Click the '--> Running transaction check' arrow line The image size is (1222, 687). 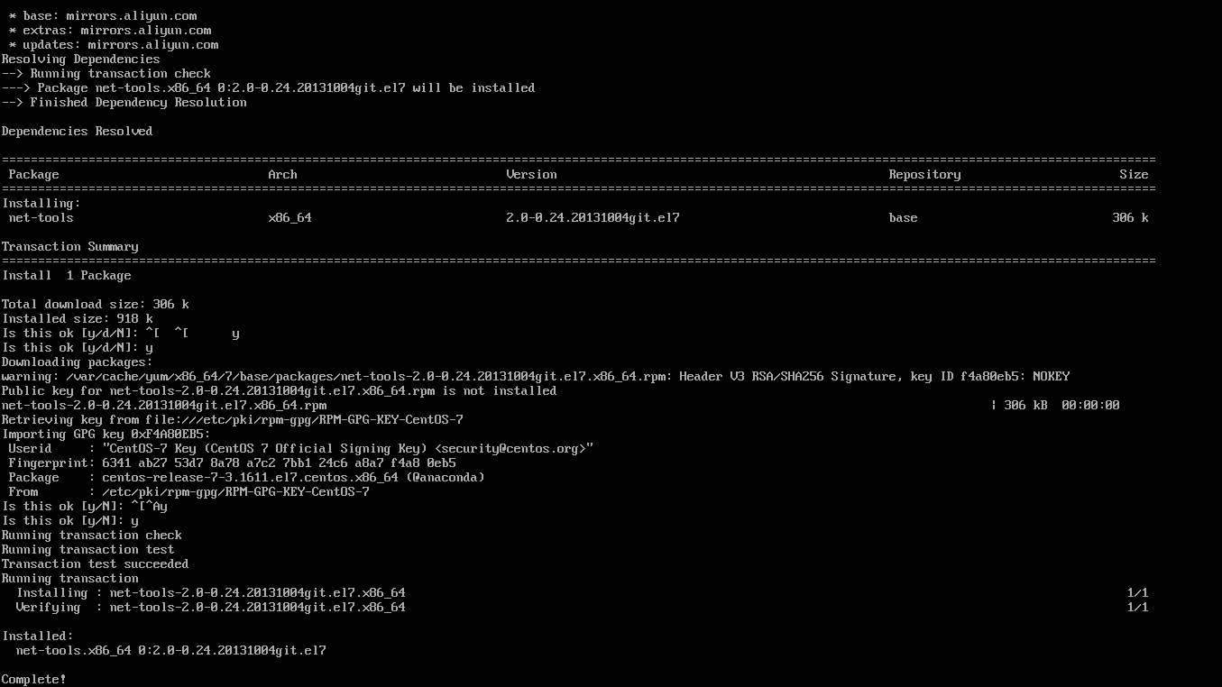(x=106, y=73)
